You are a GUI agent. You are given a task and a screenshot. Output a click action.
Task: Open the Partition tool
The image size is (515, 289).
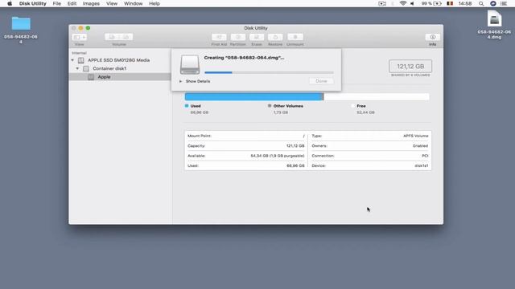click(x=238, y=37)
